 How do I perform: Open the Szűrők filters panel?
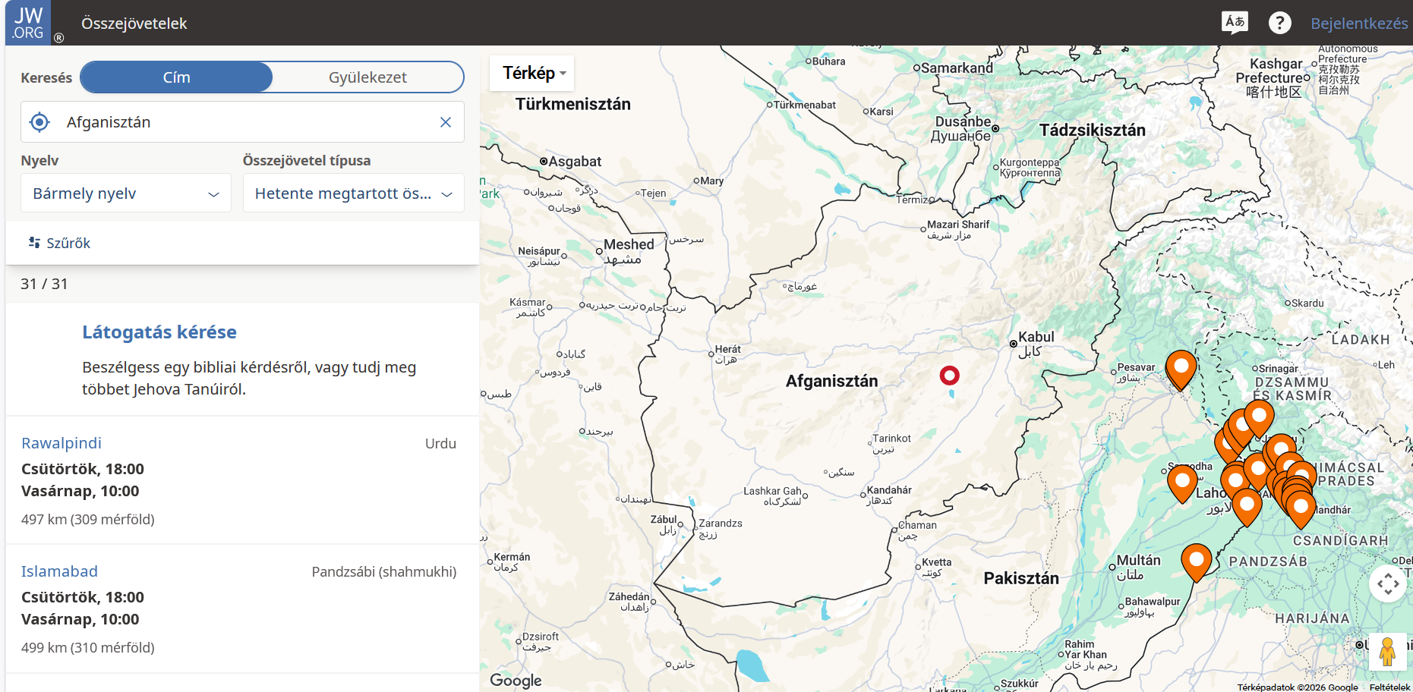59,243
